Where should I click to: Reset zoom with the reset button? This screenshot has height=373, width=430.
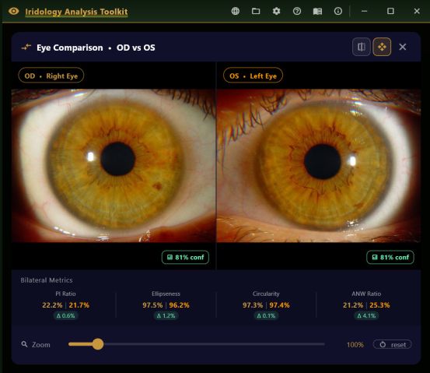click(x=393, y=344)
